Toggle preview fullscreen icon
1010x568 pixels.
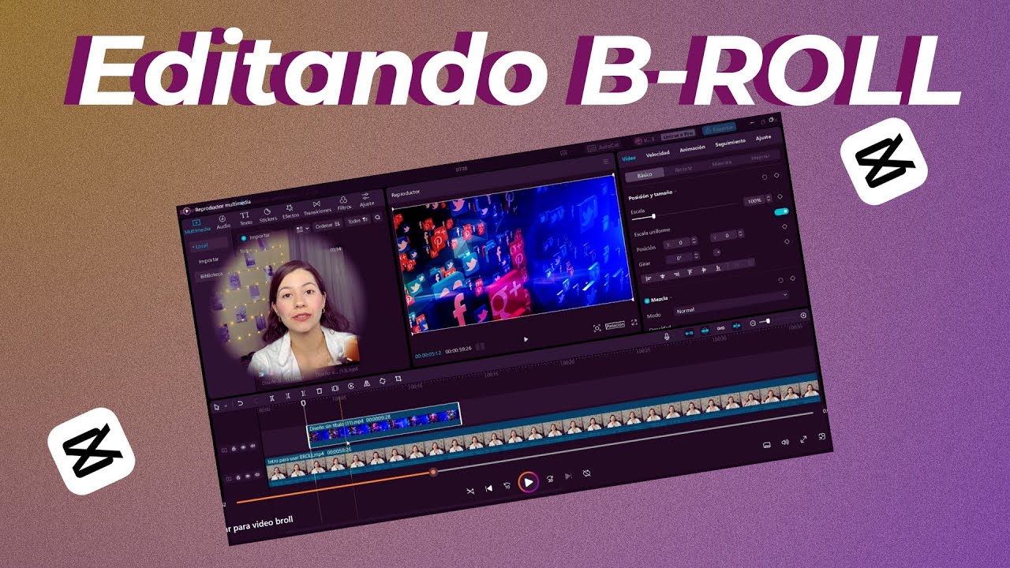pyautogui.click(x=634, y=322)
